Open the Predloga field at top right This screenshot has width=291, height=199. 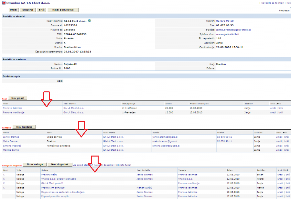[x=290, y=10]
